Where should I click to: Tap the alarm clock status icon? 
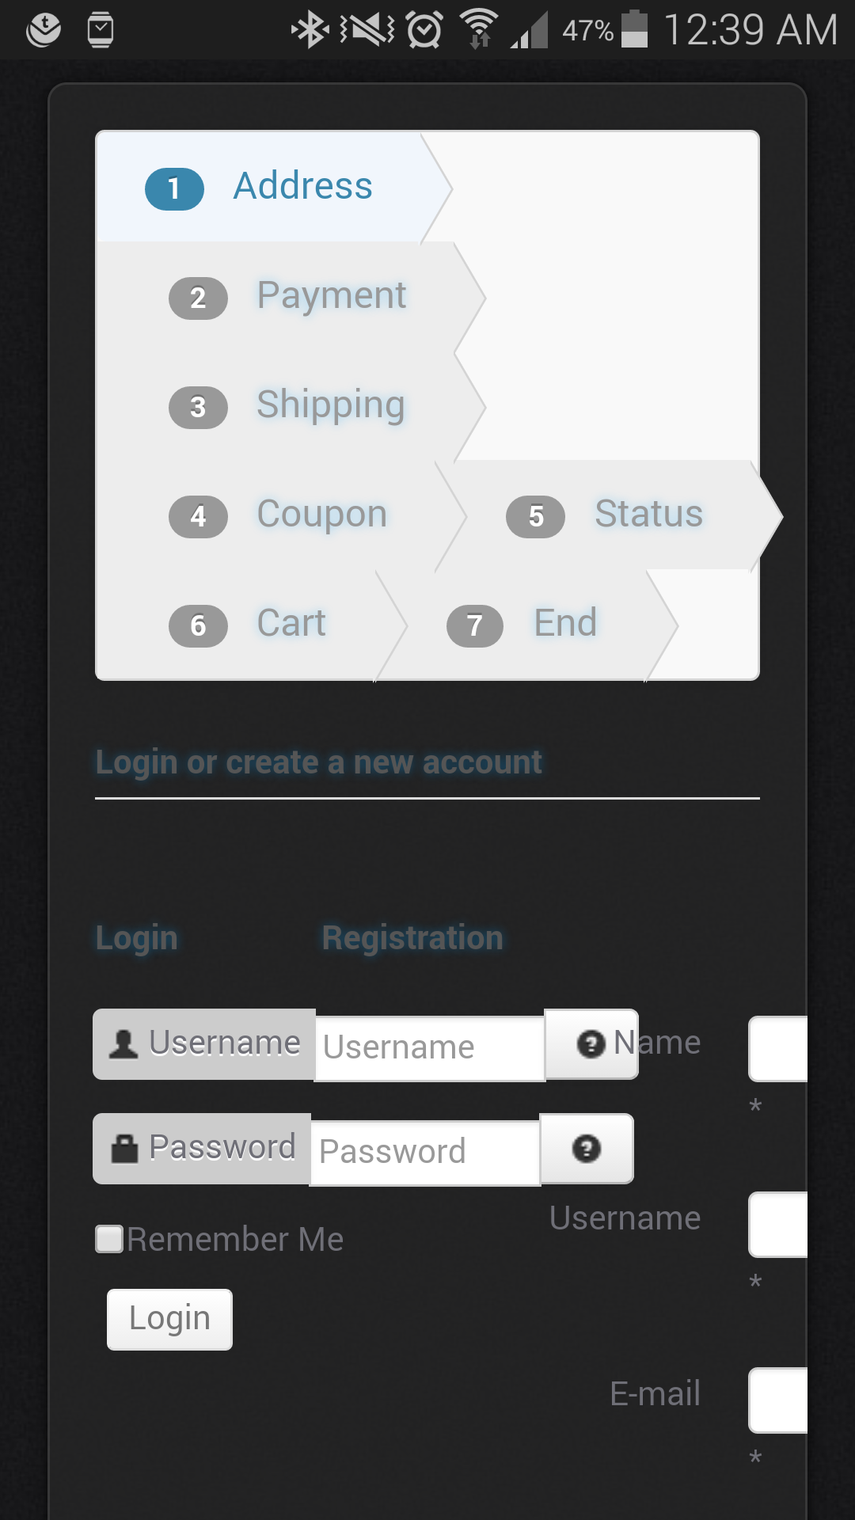(x=424, y=30)
